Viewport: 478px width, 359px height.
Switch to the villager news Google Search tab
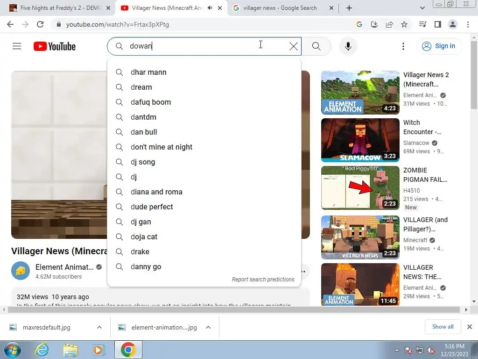pos(282,8)
